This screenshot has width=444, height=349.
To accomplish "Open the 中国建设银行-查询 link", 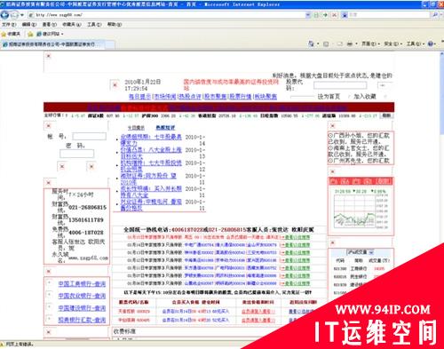I will (x=82, y=308).
